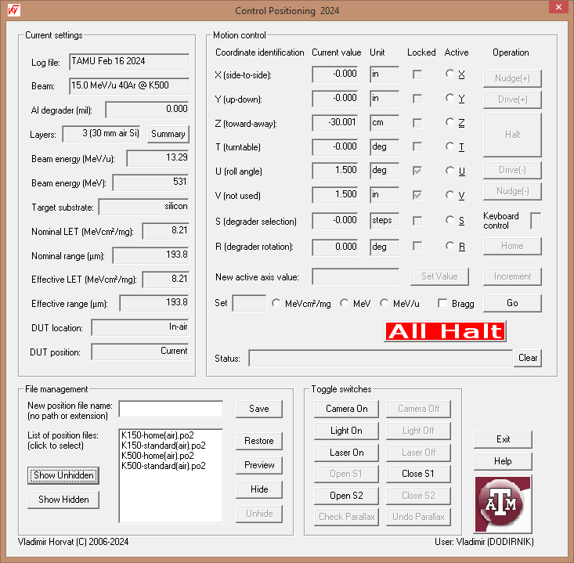The width and height of the screenshot is (574, 563).
Task: Select X as the active axis
Action: [x=449, y=74]
